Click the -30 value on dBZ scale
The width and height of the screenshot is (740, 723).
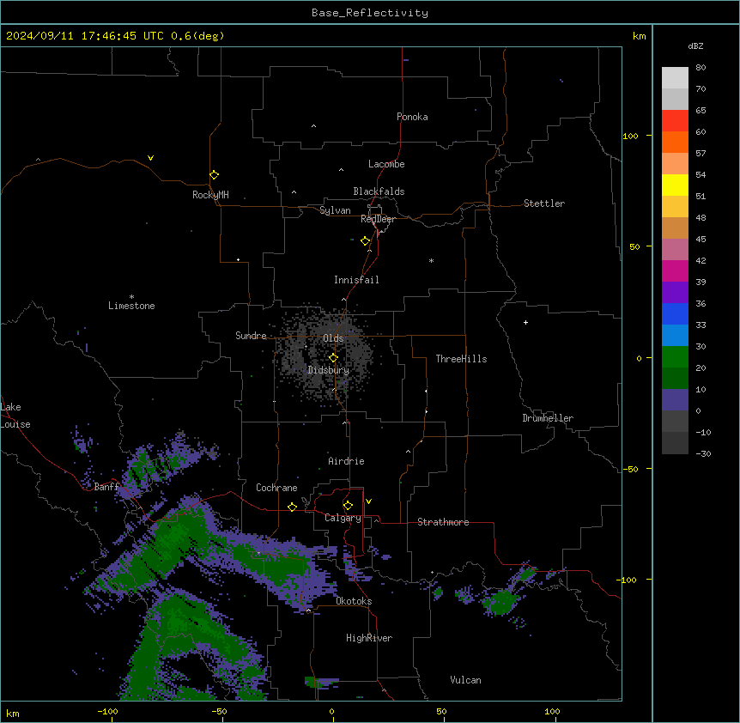703,454
